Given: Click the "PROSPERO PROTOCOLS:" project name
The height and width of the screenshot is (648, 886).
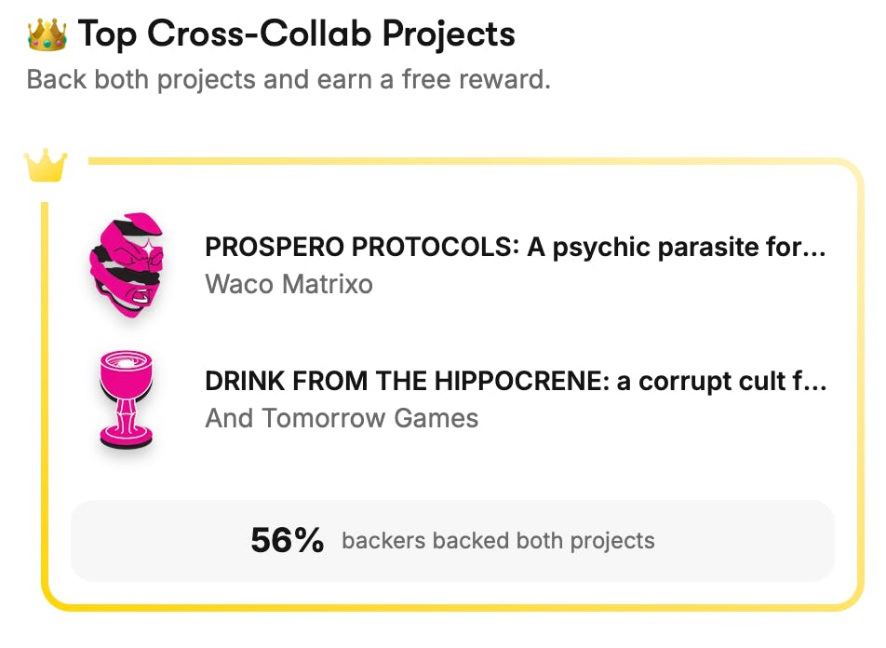Looking at the screenshot, I should pyautogui.click(x=363, y=248).
